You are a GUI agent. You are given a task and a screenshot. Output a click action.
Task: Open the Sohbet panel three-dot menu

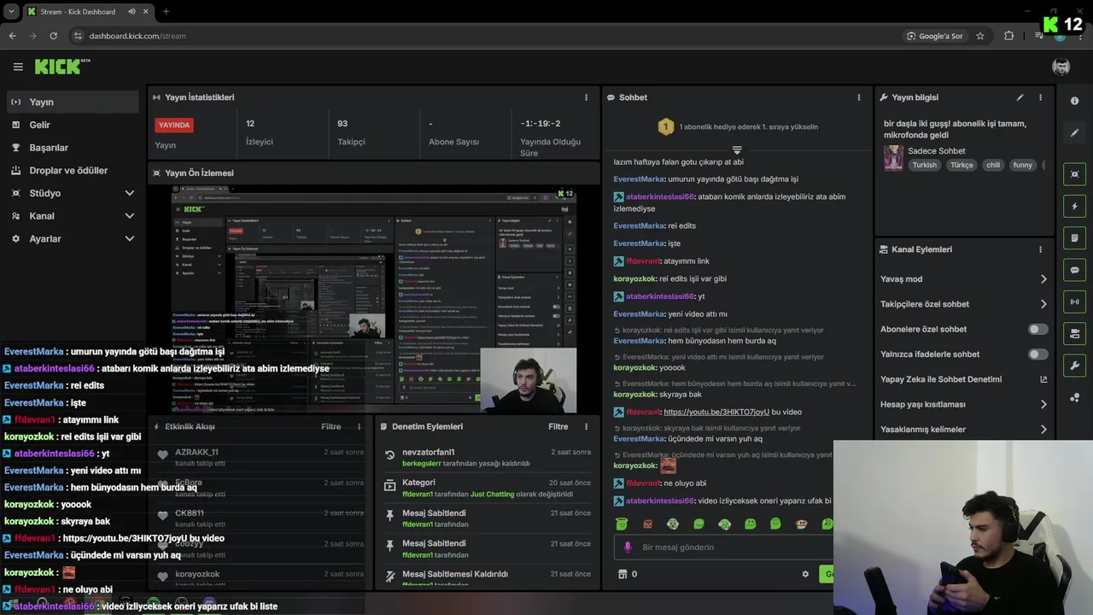pyautogui.click(x=859, y=97)
